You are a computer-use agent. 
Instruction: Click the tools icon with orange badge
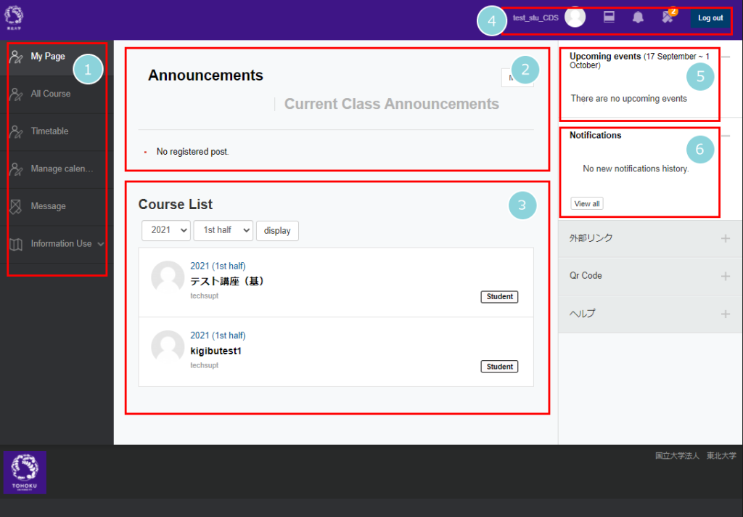tap(668, 17)
